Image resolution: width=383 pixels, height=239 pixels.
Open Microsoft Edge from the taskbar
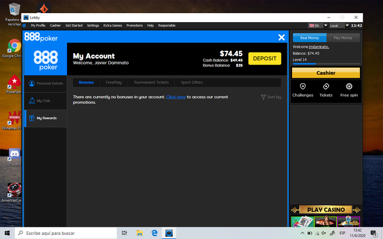[x=154, y=233]
